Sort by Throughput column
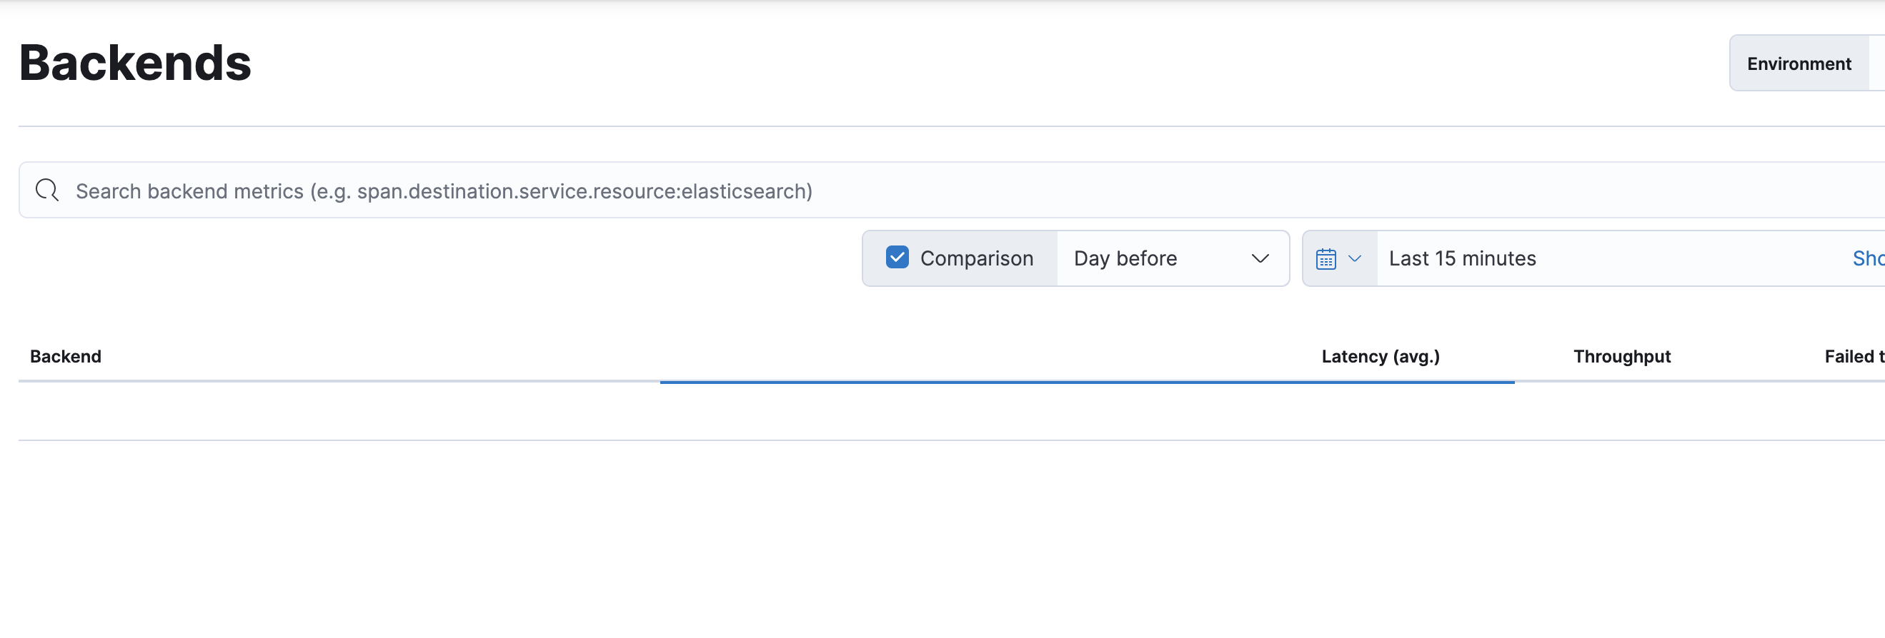Image resolution: width=1885 pixels, height=638 pixels. point(1621,357)
